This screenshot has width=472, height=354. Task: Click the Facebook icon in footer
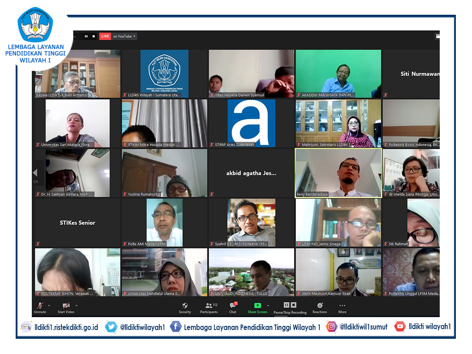176,327
